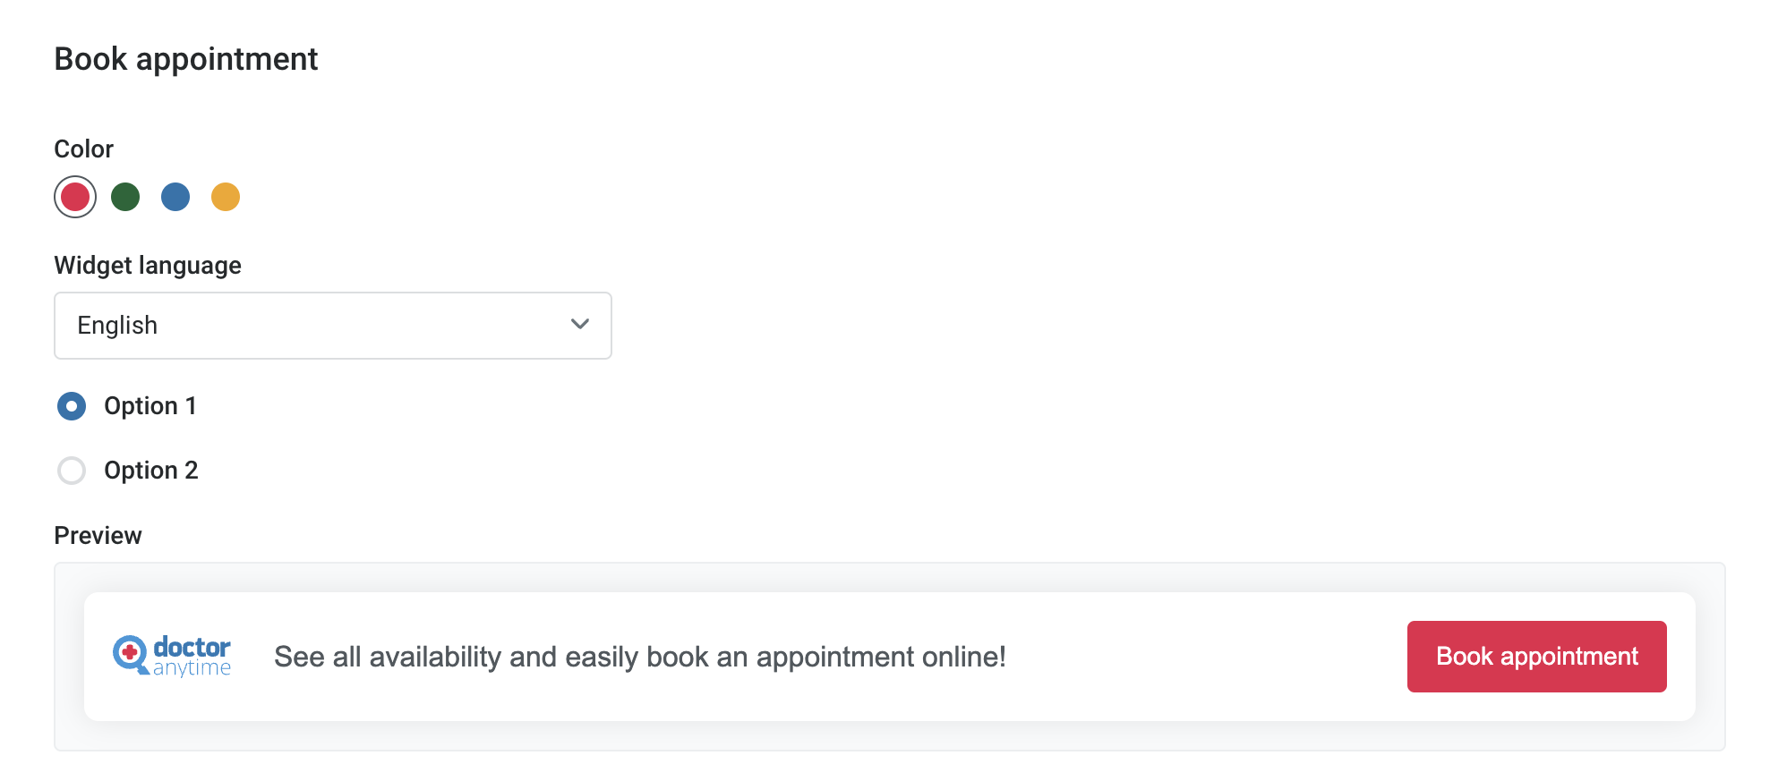Click the Preview section label
1778x764 pixels.
[98, 535]
